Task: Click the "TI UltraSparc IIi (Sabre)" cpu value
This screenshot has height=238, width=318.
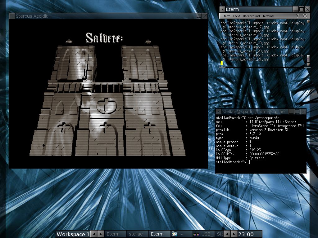Action: (273, 122)
